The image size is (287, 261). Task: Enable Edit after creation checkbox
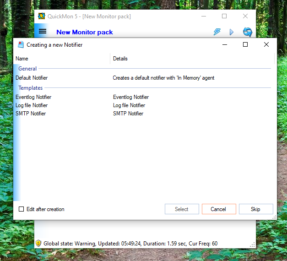21,209
